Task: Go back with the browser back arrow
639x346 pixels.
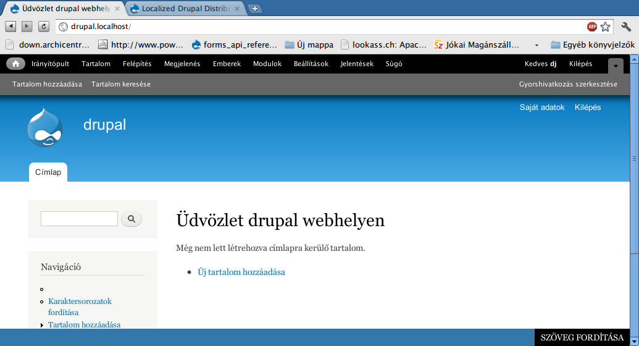Action: (10, 27)
